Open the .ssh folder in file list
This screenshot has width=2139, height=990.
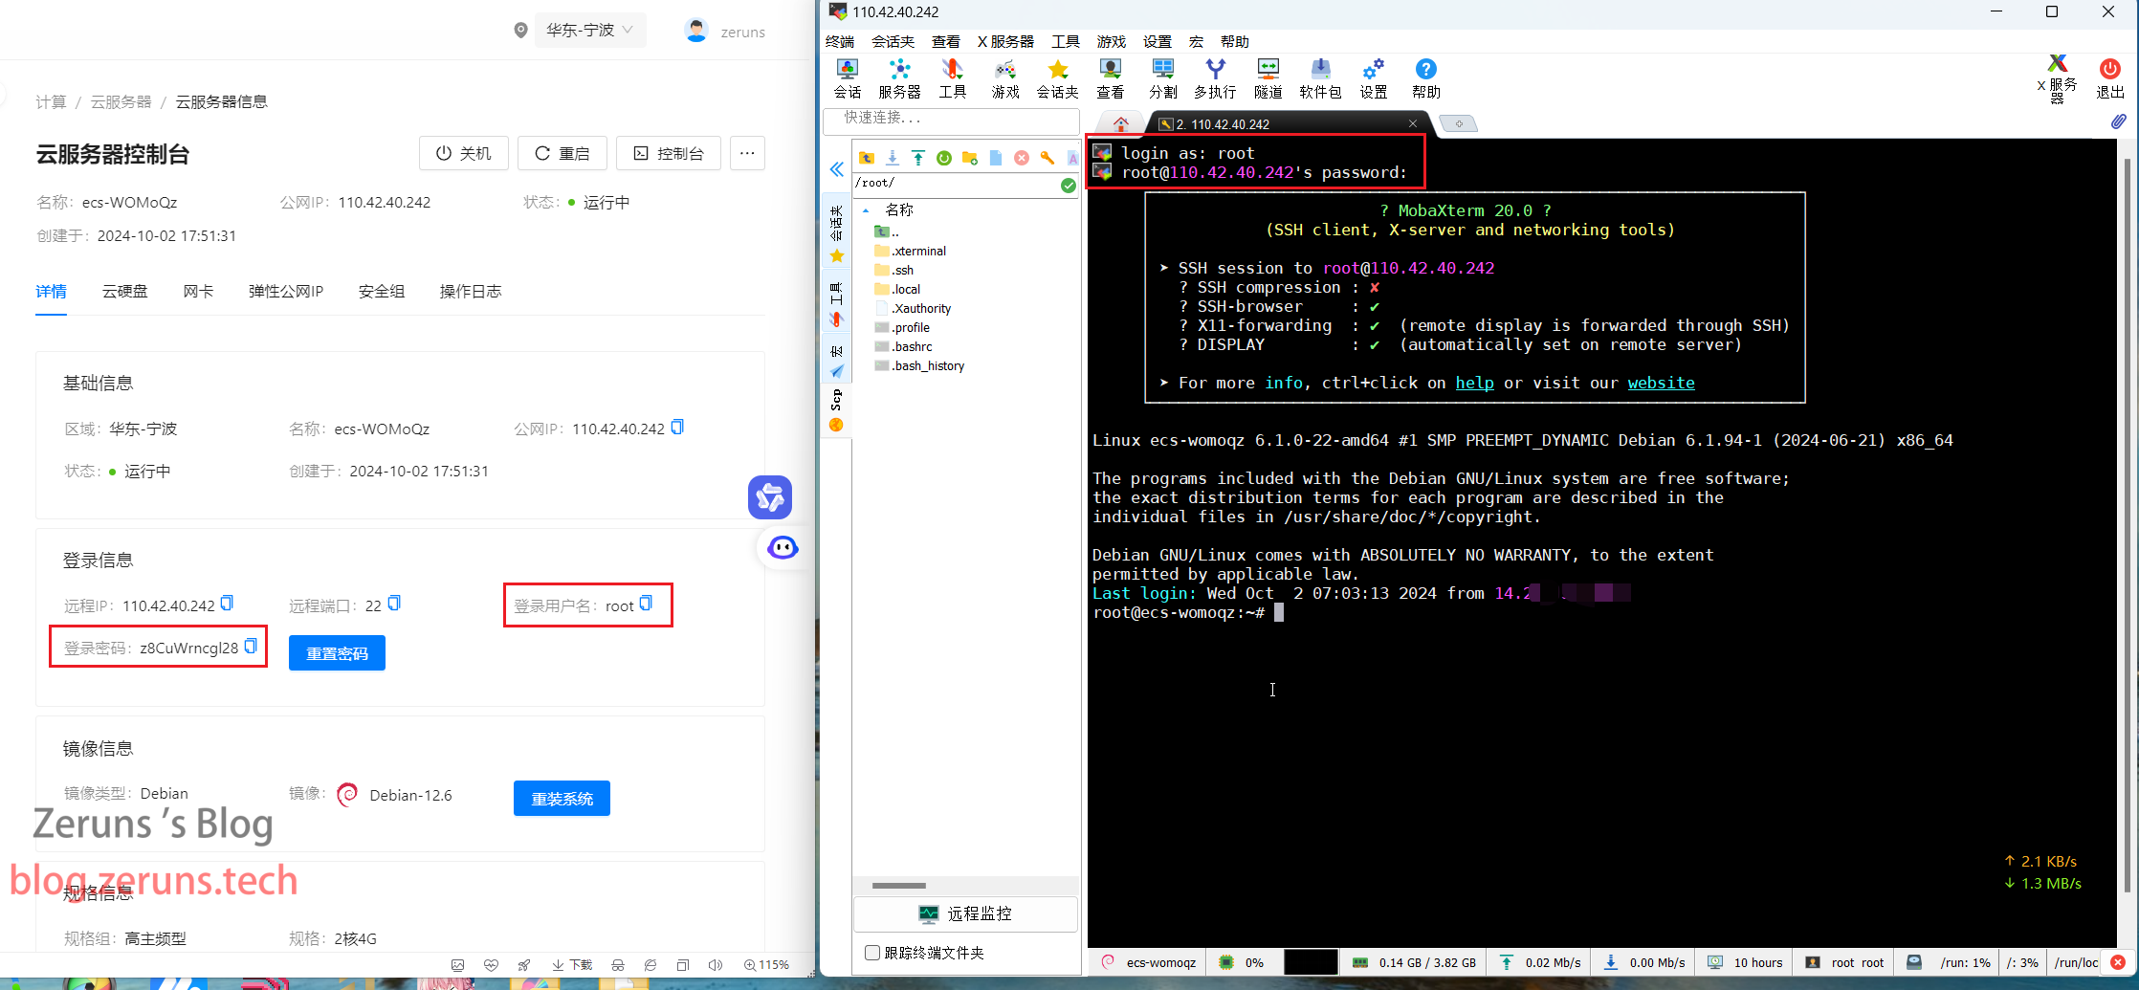pyautogui.click(x=903, y=270)
